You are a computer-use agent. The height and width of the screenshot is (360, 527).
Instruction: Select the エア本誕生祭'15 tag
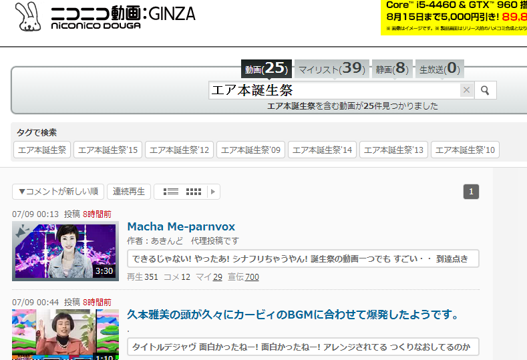108,150
